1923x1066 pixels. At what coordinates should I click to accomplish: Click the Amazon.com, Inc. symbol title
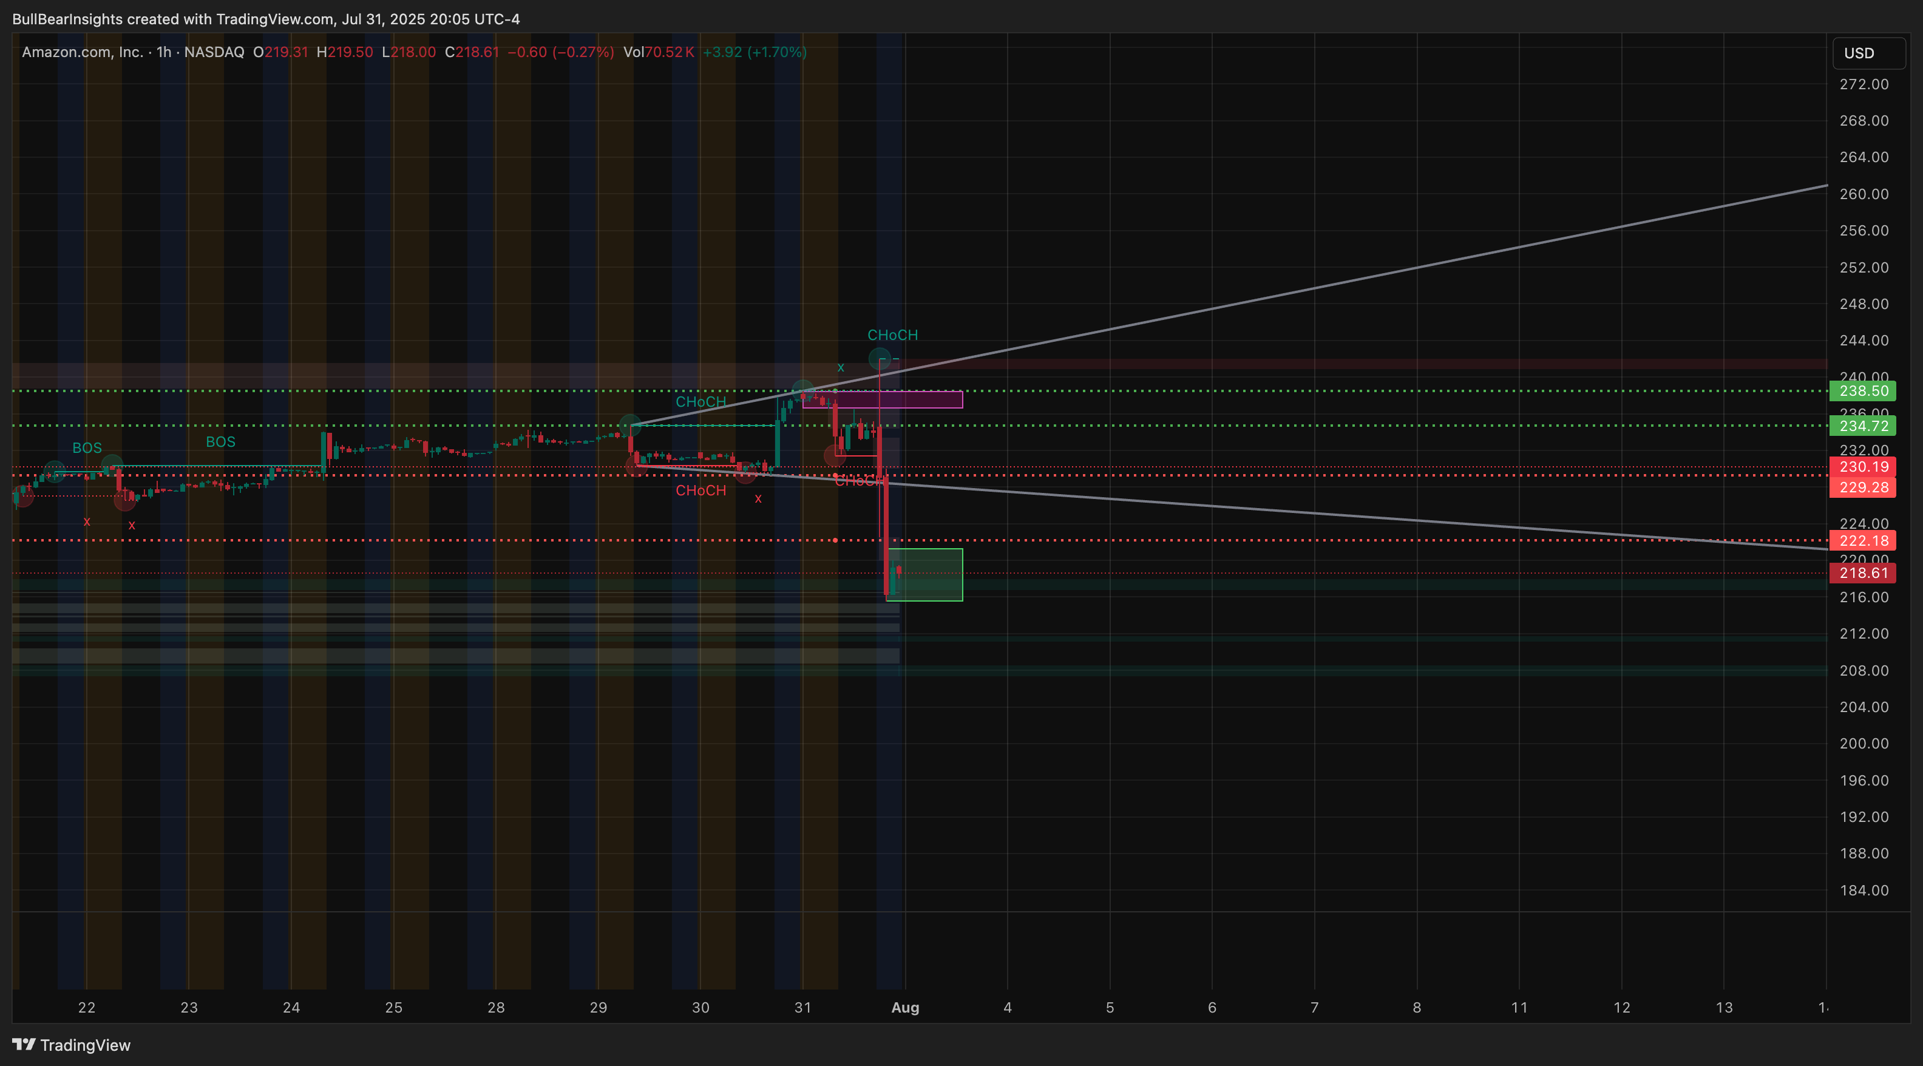click(82, 52)
